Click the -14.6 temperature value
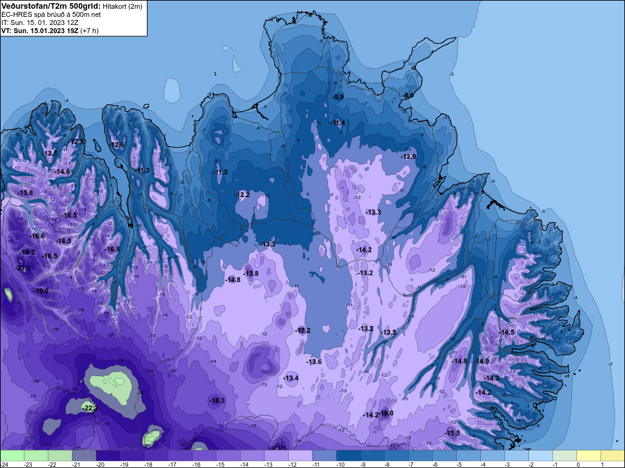625x468 pixels. (x=62, y=171)
